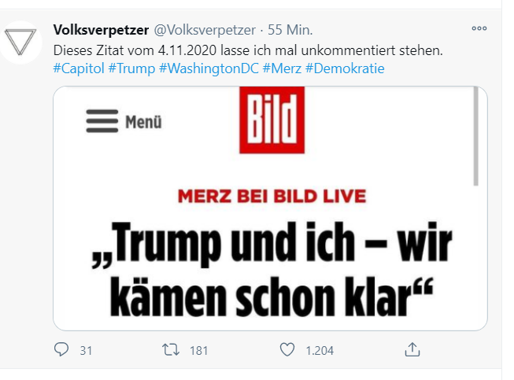Open the #WashingtonDC hashtag
Screen dimensions: 514x380
(209, 68)
